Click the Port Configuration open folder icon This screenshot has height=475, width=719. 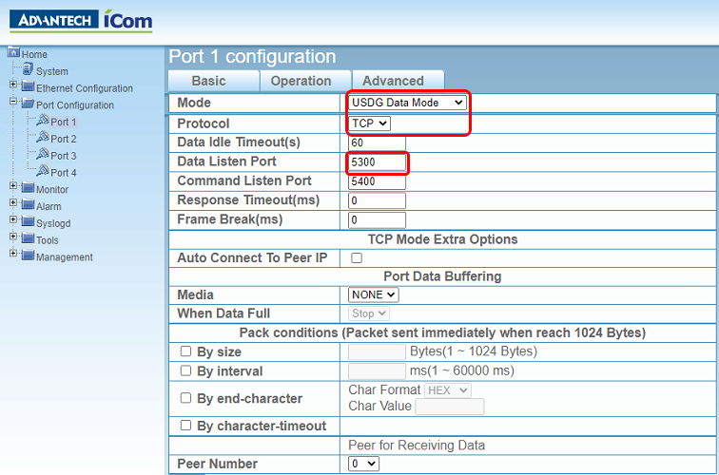coord(28,104)
